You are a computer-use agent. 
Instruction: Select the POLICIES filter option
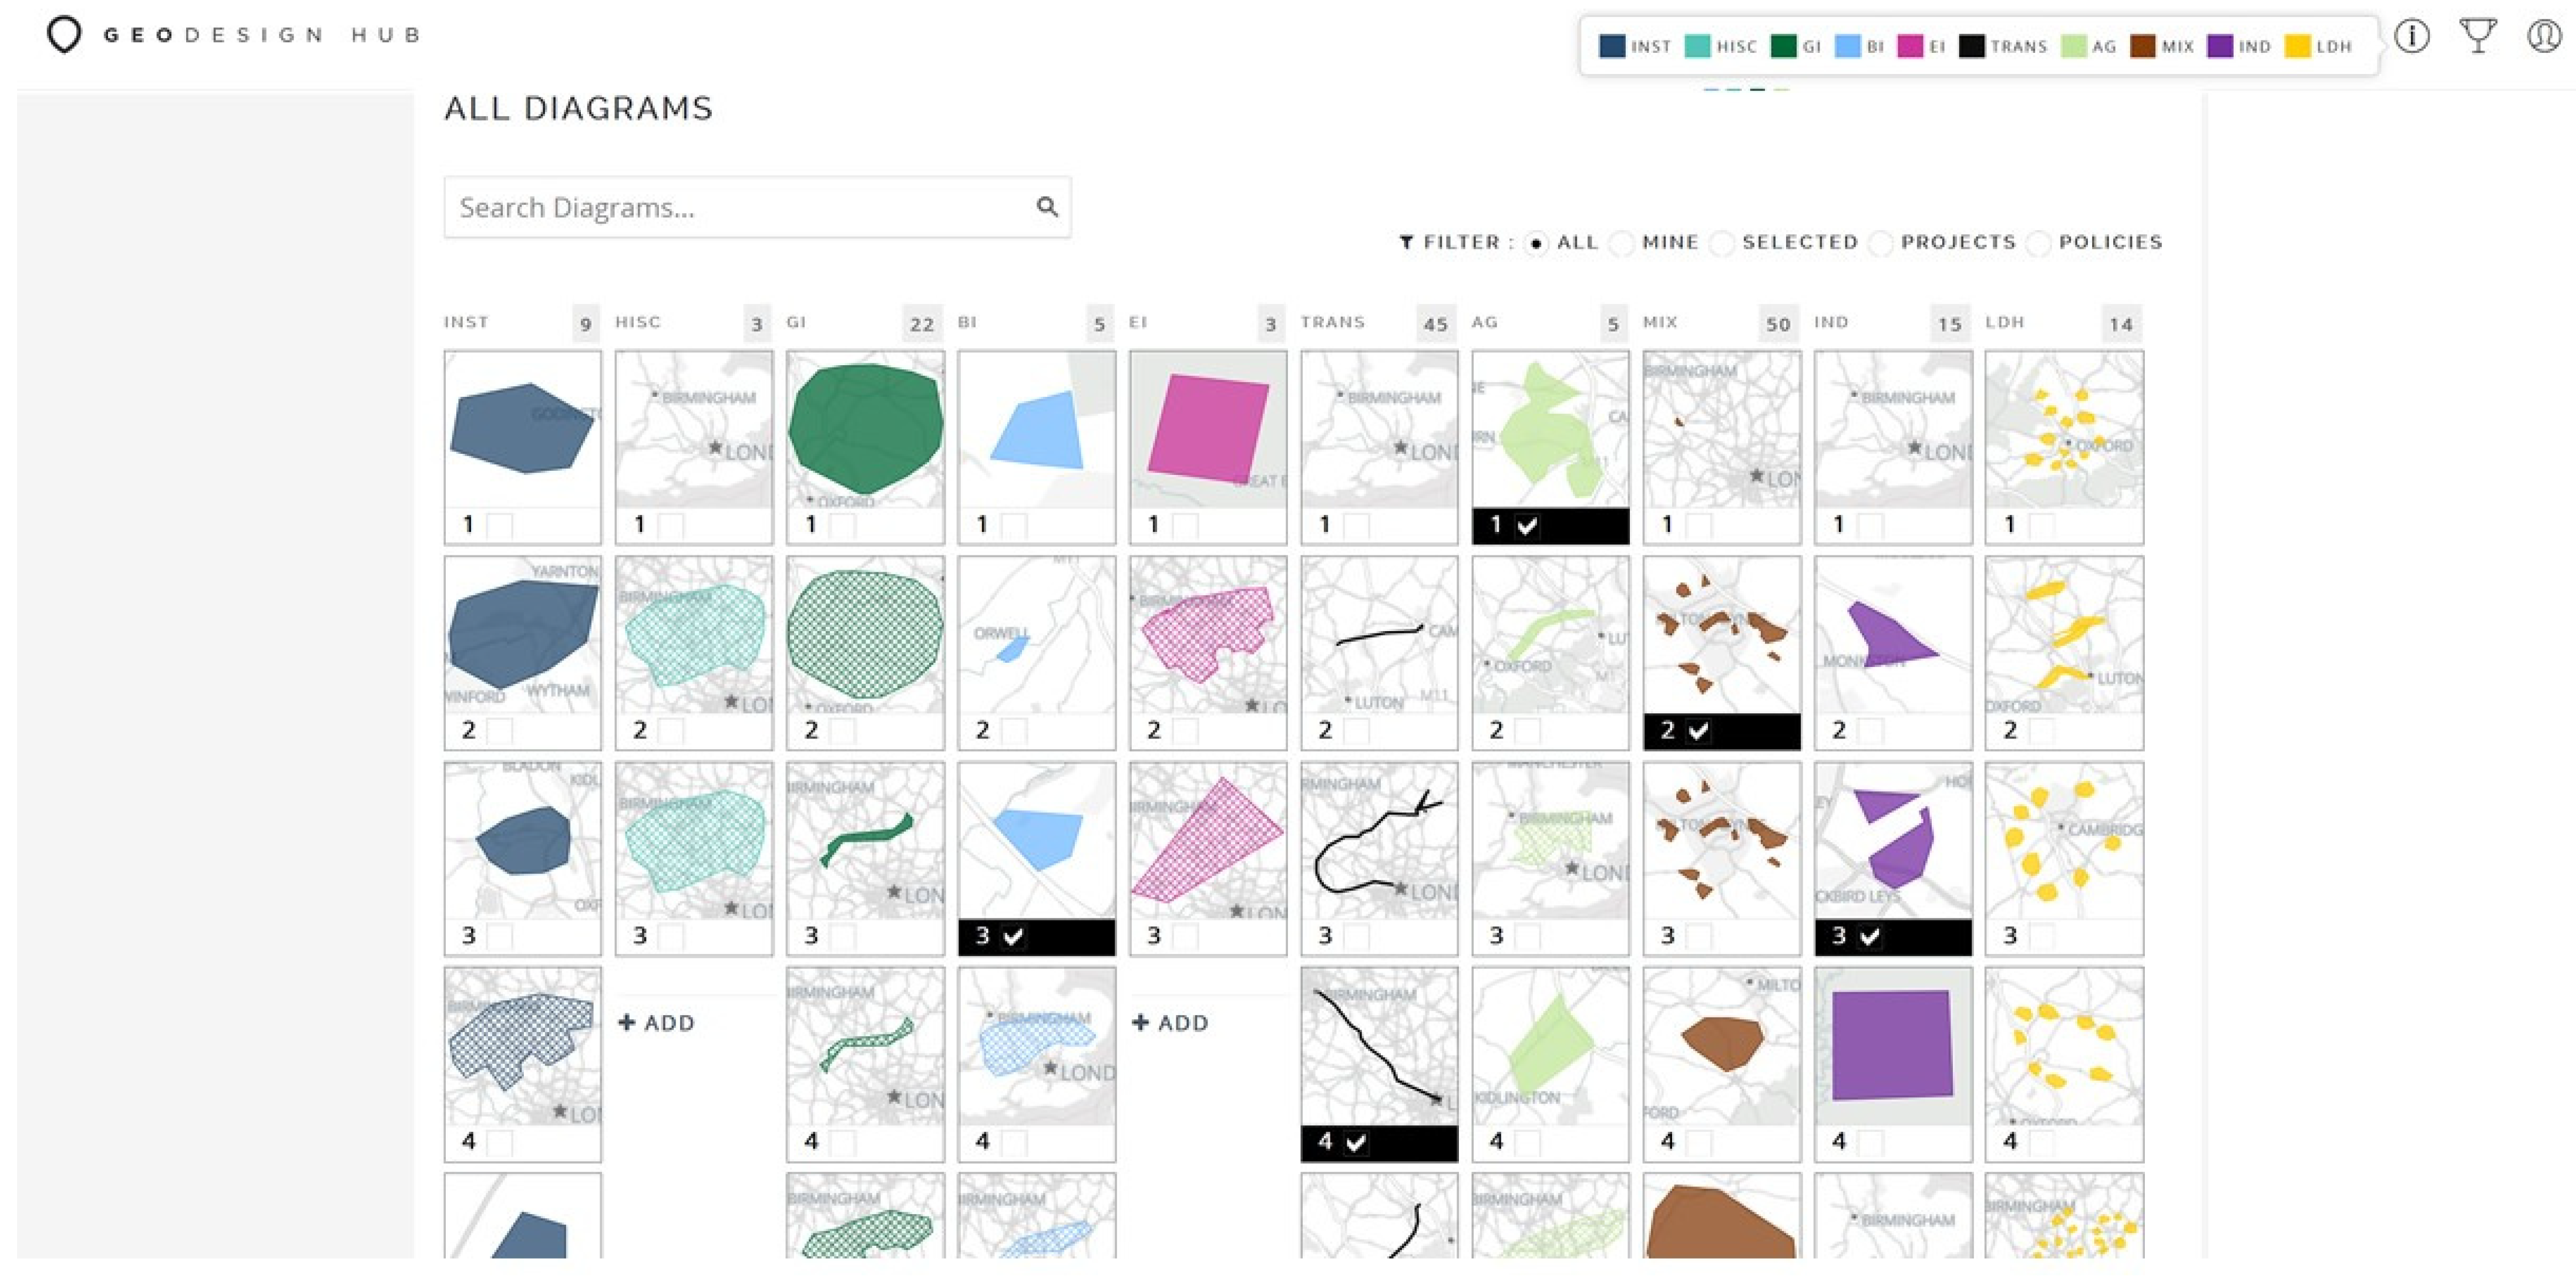coord(2039,244)
